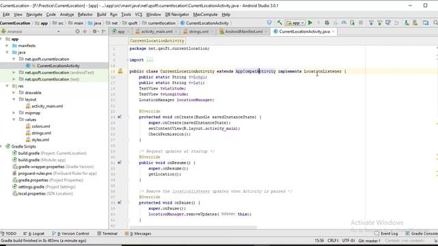Collapse the app module tree node
Screen dimensions: 438x246
pos(1,39)
